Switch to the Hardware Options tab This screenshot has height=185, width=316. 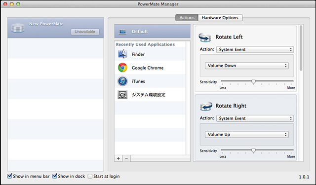(x=220, y=18)
